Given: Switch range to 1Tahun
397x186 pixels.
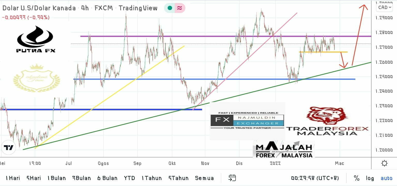Looking at the screenshot, I should pos(151,178).
